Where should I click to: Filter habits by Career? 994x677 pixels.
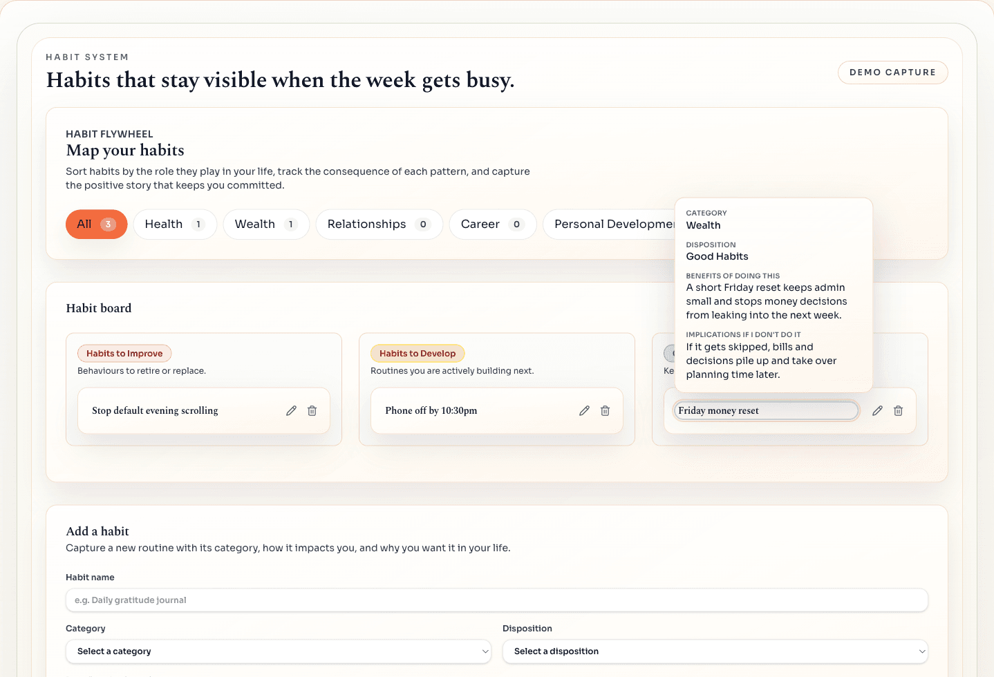tap(492, 224)
